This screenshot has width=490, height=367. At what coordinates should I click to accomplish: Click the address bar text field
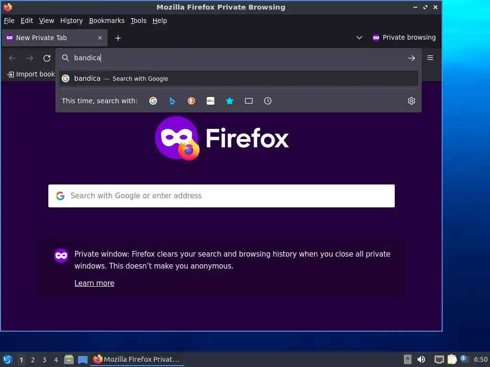(x=238, y=58)
